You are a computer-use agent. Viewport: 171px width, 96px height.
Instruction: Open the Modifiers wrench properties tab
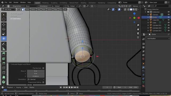(143, 67)
